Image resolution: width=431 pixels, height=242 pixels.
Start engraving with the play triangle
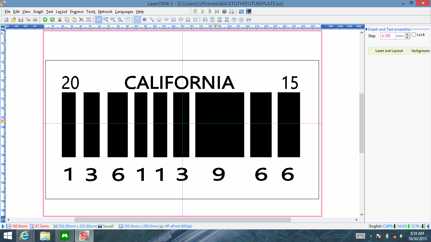pos(203,11)
